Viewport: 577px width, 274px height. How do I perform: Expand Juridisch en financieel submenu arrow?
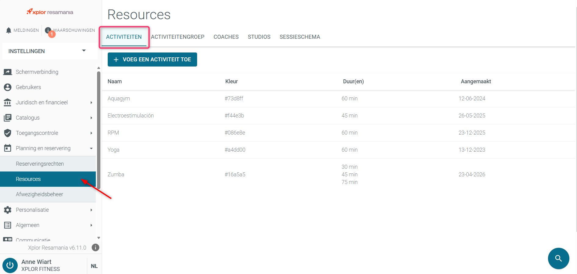(x=91, y=103)
